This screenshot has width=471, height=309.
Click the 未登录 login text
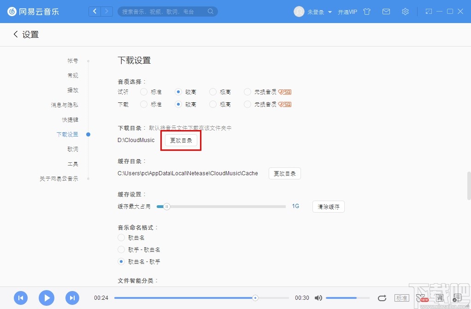315,12
